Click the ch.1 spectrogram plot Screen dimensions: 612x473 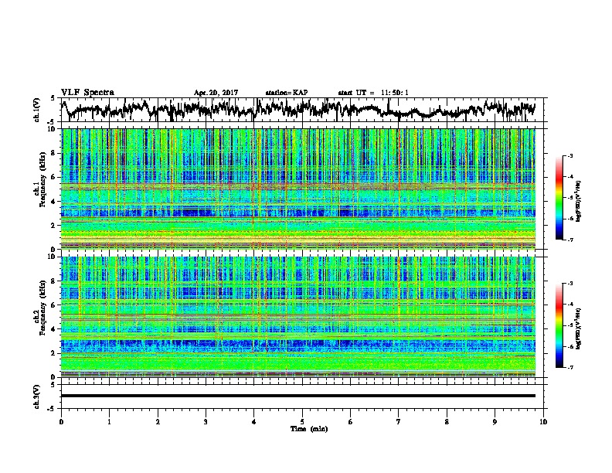click(x=297, y=189)
